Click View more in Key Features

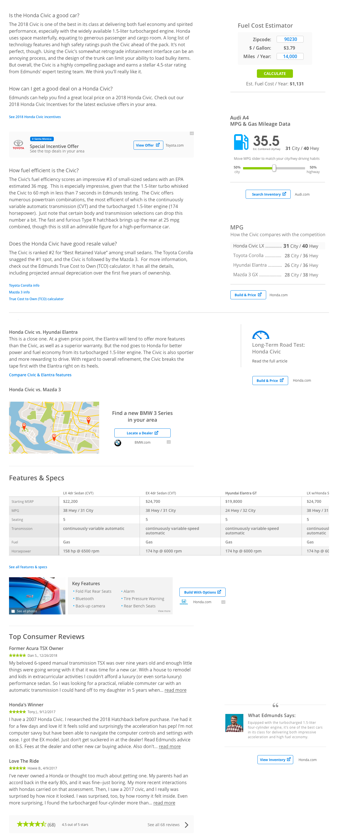[164, 611]
